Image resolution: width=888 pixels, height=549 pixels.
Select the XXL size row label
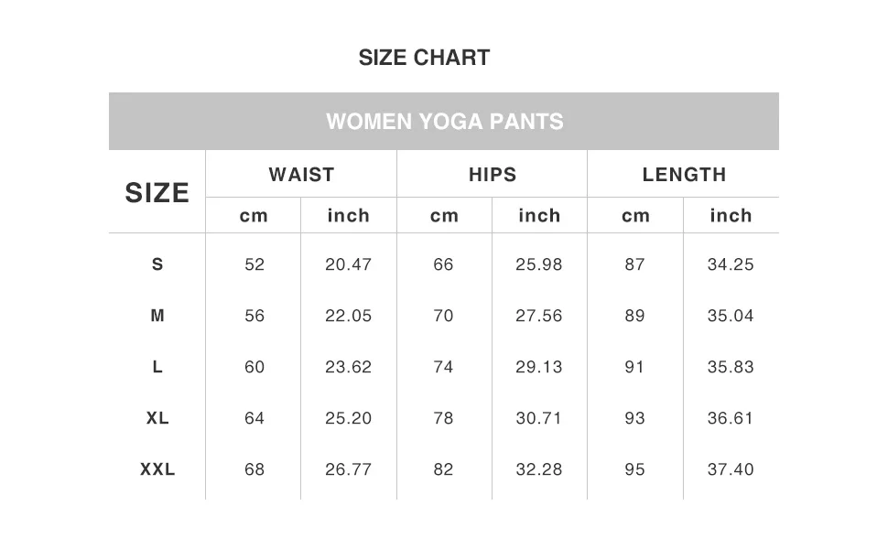tap(157, 469)
